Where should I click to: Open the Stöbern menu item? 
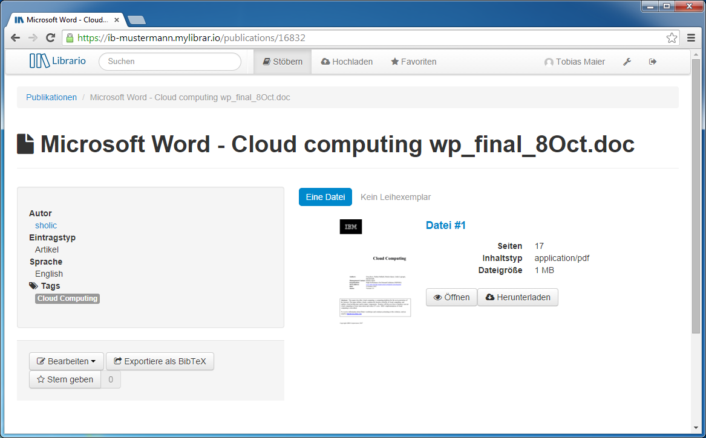pos(283,62)
